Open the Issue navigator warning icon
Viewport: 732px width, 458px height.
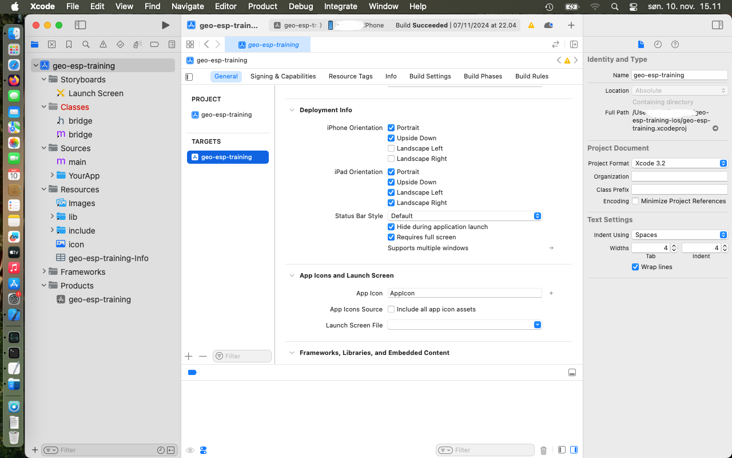tap(103, 44)
